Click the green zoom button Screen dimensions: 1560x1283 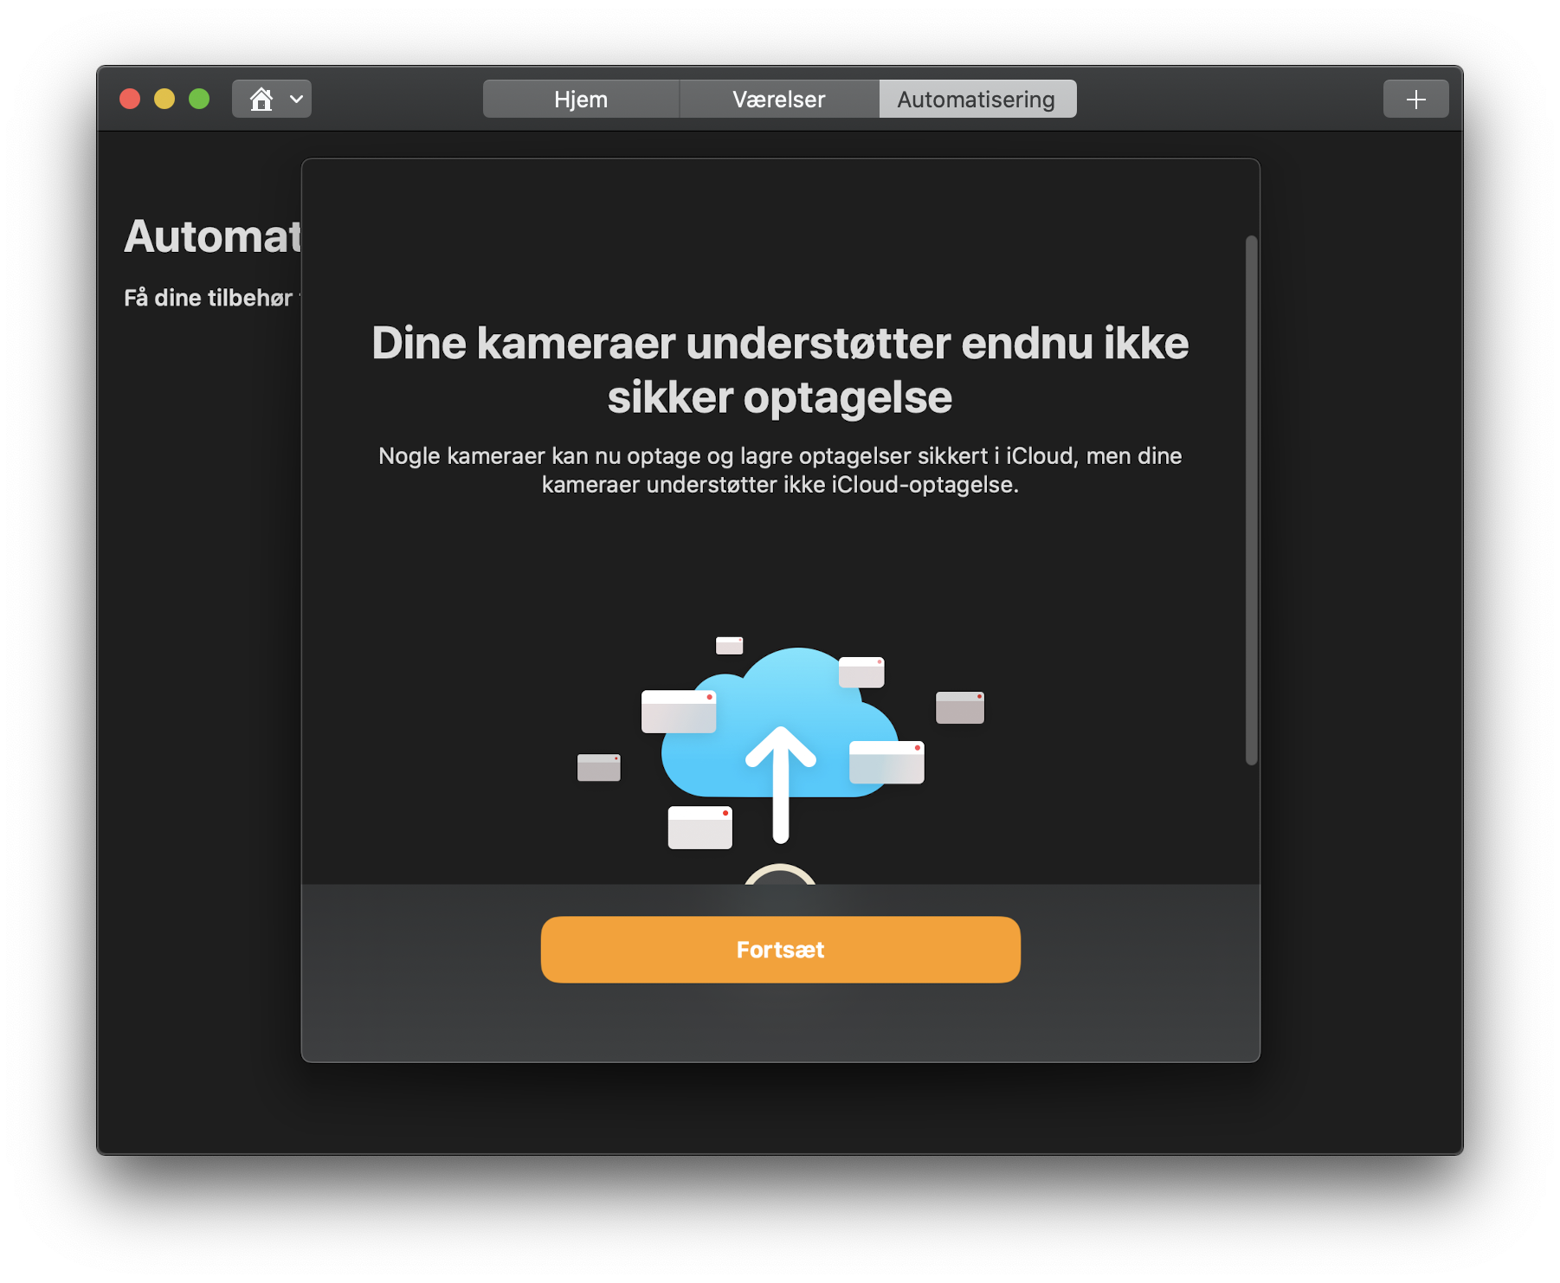click(x=198, y=99)
